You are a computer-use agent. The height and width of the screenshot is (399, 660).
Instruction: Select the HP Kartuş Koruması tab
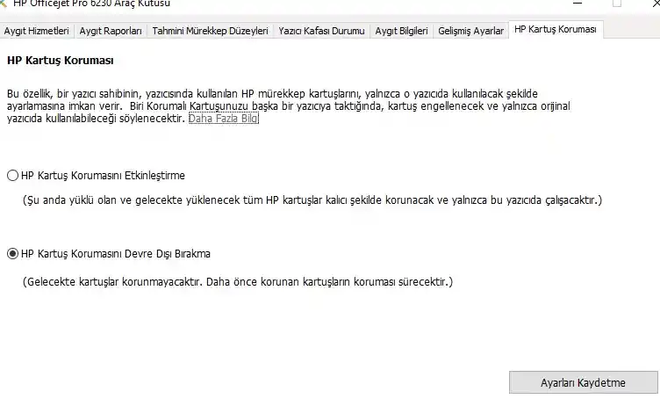click(556, 29)
